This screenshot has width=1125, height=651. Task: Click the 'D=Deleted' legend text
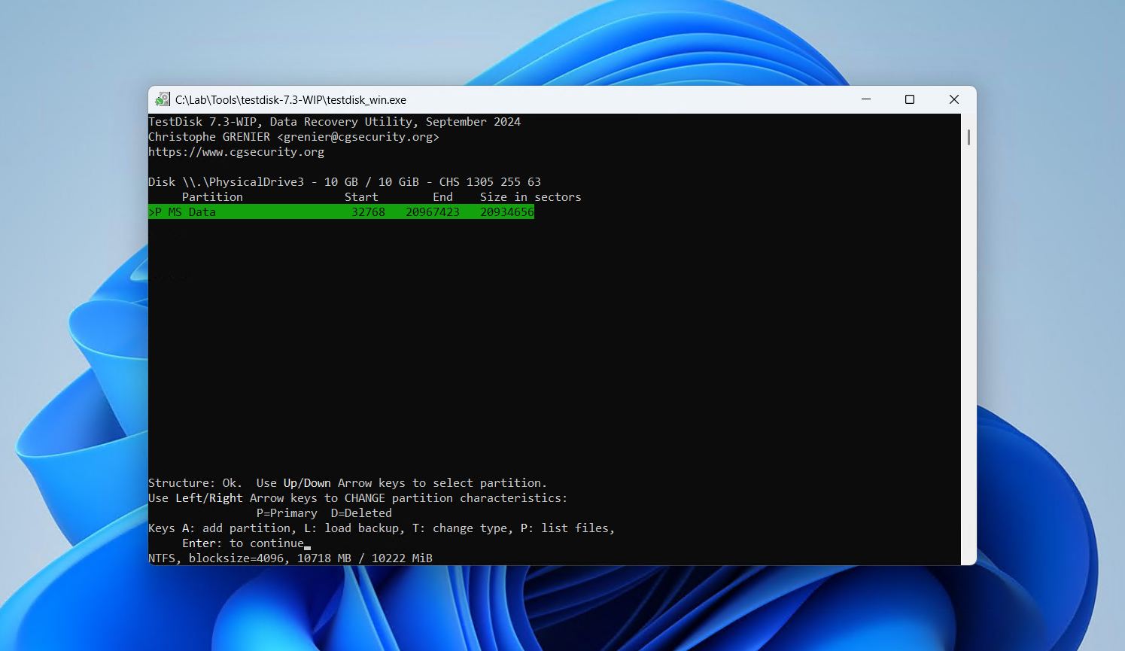tap(361, 513)
